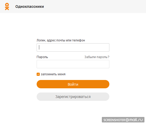Click the Одноклассники header title

30,7
